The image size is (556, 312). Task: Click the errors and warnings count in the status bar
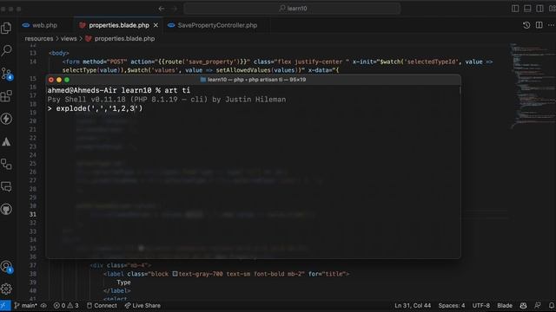pyautogui.click(x=66, y=306)
